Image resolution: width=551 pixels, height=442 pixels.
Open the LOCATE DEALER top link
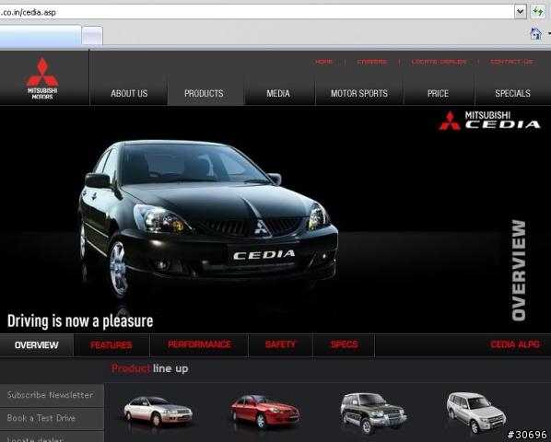(439, 62)
